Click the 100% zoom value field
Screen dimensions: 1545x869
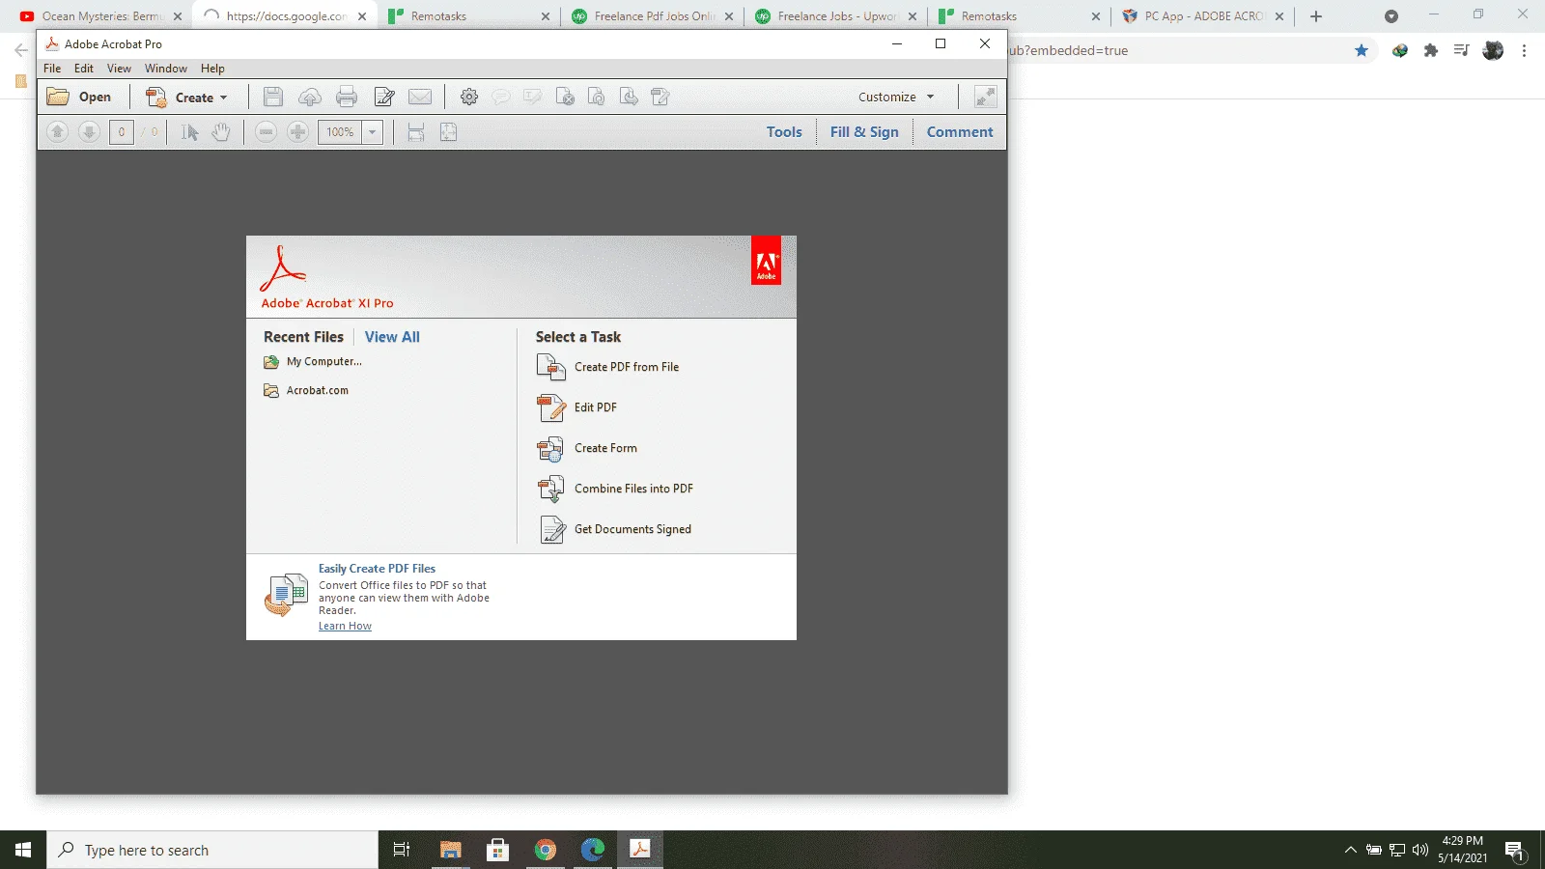coord(340,132)
